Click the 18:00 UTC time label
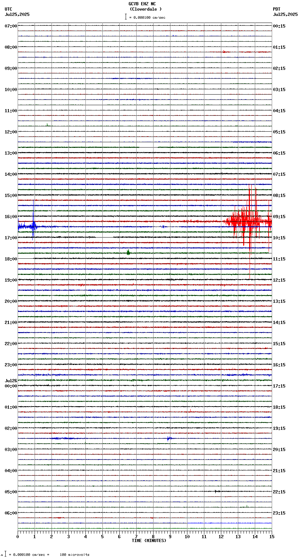The width and height of the screenshot is (300, 559). (x=11, y=259)
